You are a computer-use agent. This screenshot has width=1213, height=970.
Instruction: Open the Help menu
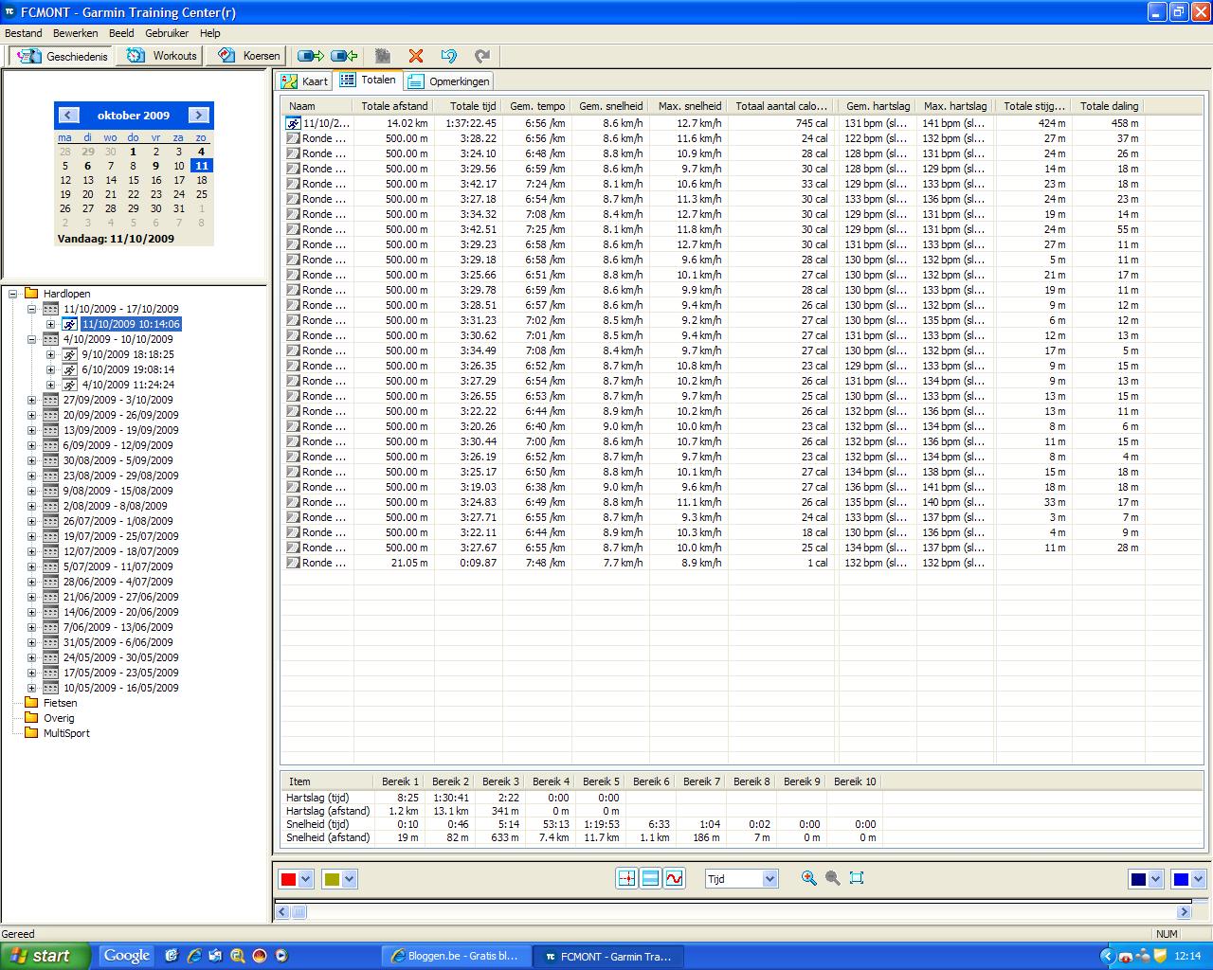point(209,33)
